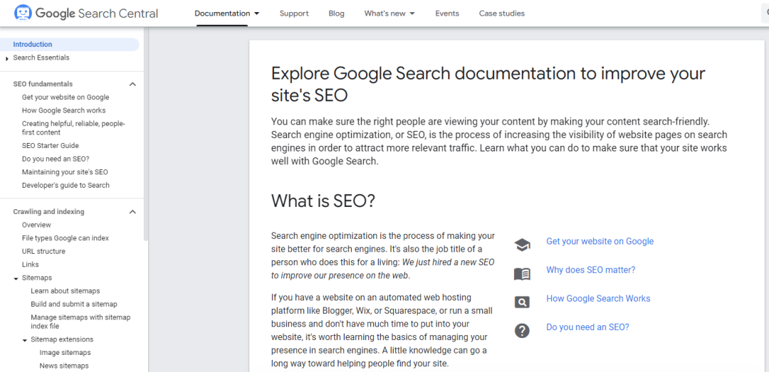
Task: Open Build and submit a sitemap
Action: tap(74, 304)
